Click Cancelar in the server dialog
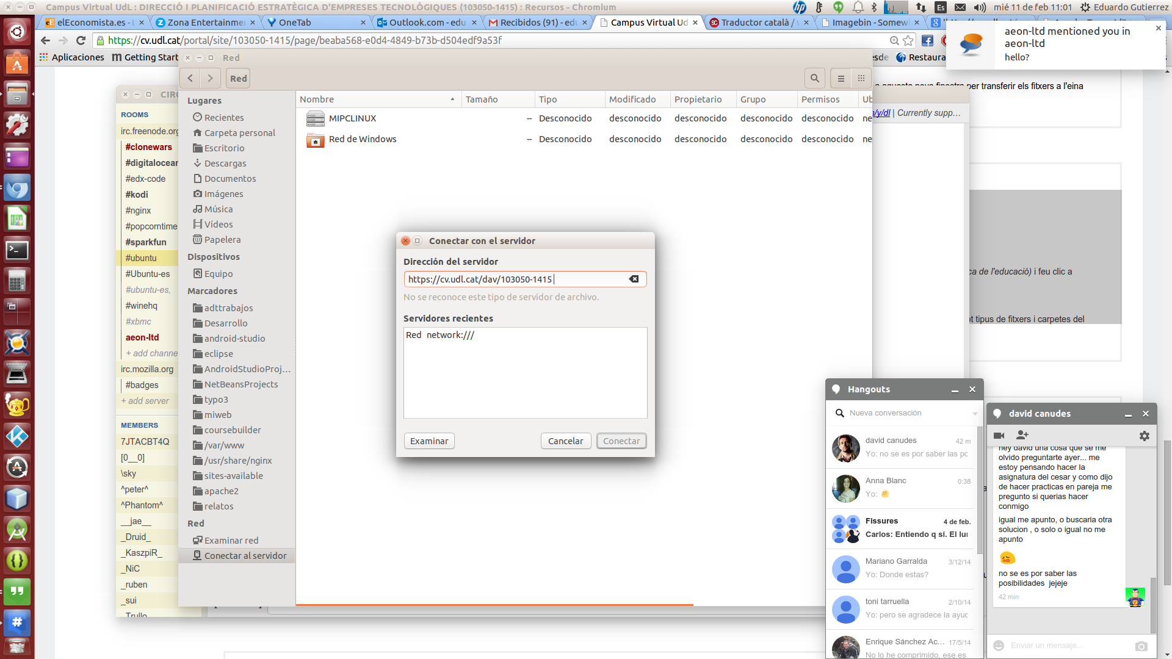This screenshot has width=1172, height=659. [x=566, y=441]
